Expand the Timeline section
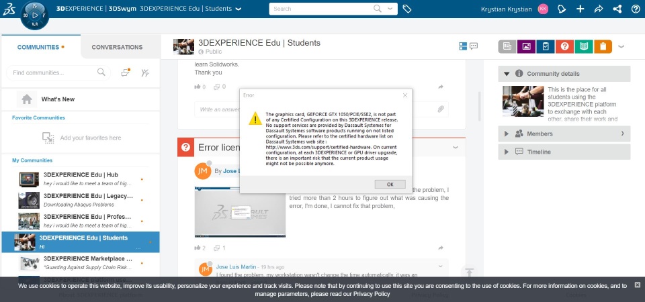645x302 pixels. click(507, 152)
